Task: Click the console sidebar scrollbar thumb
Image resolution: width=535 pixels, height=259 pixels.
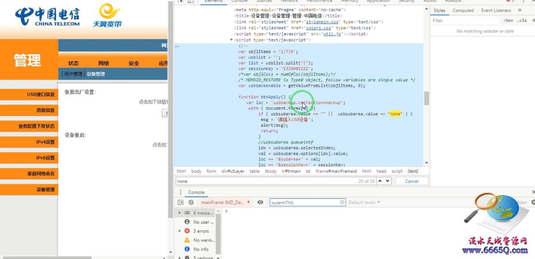Action: click(218, 233)
